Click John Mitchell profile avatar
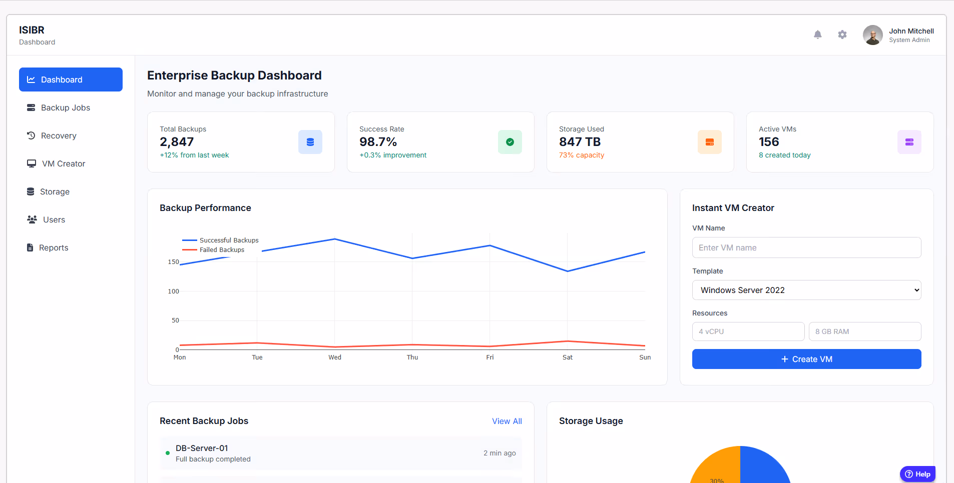 872,35
